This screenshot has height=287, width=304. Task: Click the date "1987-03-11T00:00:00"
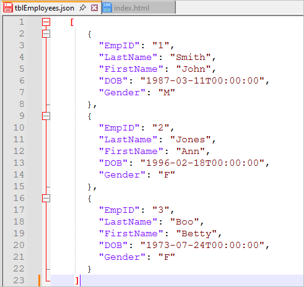202,81
